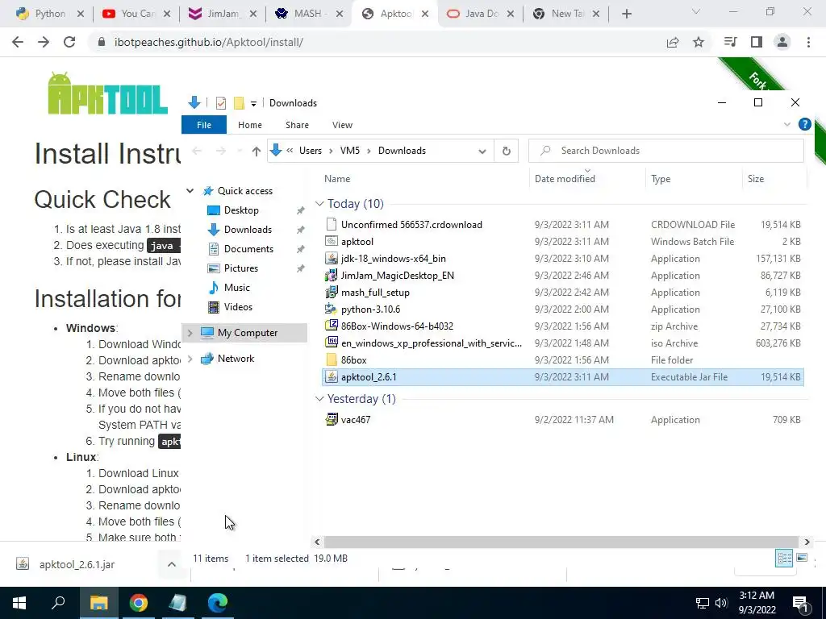Click the taskbar search magnifier

(58, 603)
